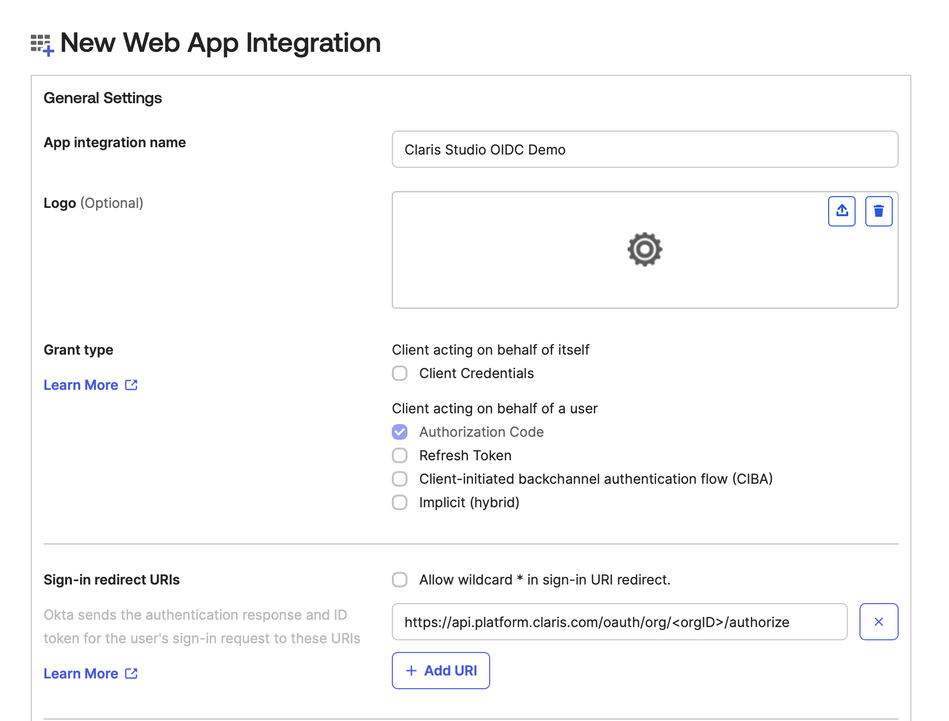Screen dimensions: 949x721
Task: Enable the Client Credentials grant type
Action: 400,373
